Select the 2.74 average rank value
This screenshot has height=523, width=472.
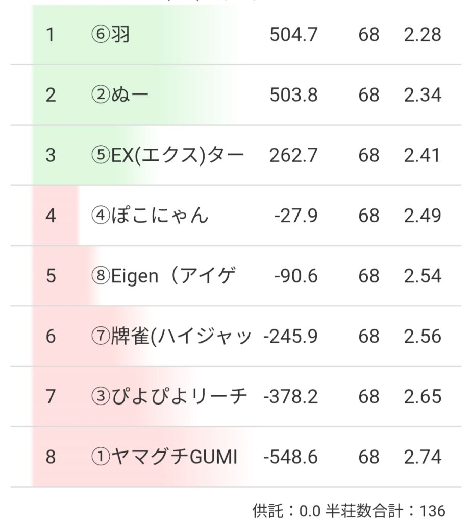point(423,457)
